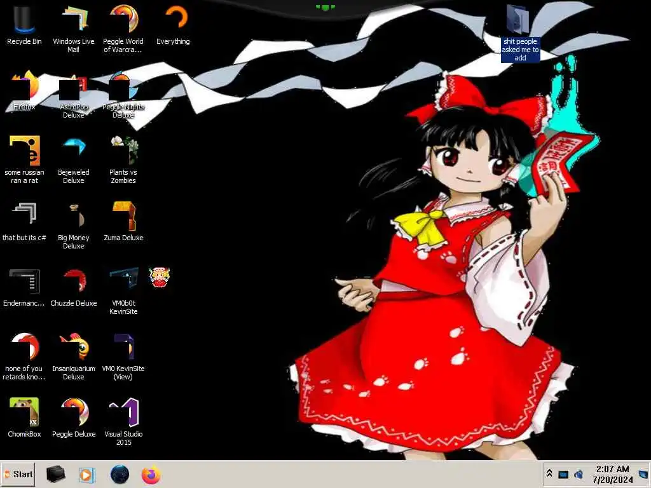651x488 pixels.
Task: Click the clock showing 2:07 AM
Action: [x=612, y=474]
